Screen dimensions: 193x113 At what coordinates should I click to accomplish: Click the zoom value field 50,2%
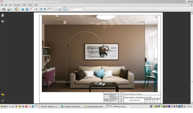(50, 9)
